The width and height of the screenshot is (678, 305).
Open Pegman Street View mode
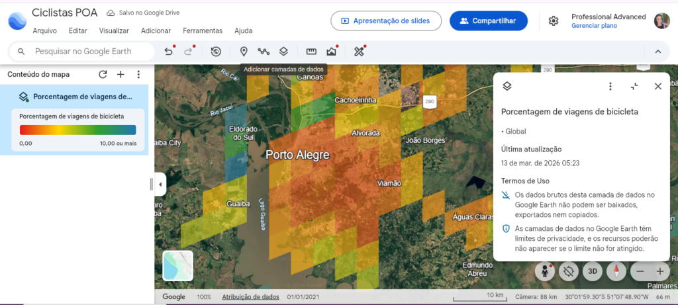coord(546,271)
